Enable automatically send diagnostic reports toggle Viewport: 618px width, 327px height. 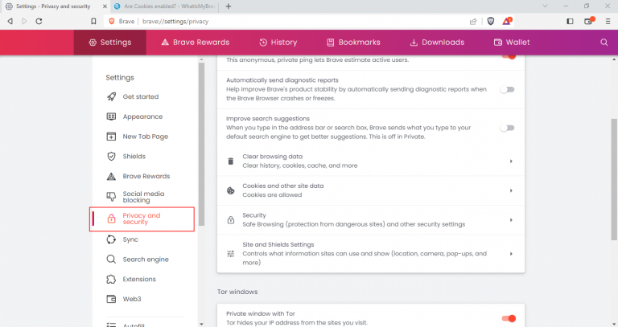[507, 89]
